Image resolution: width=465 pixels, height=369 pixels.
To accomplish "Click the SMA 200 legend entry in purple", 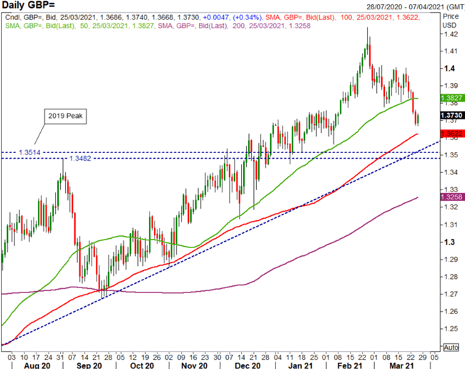I will [x=234, y=26].
